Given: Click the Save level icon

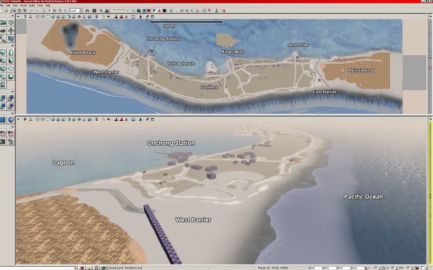Looking at the screenshot, I should point(14,11).
